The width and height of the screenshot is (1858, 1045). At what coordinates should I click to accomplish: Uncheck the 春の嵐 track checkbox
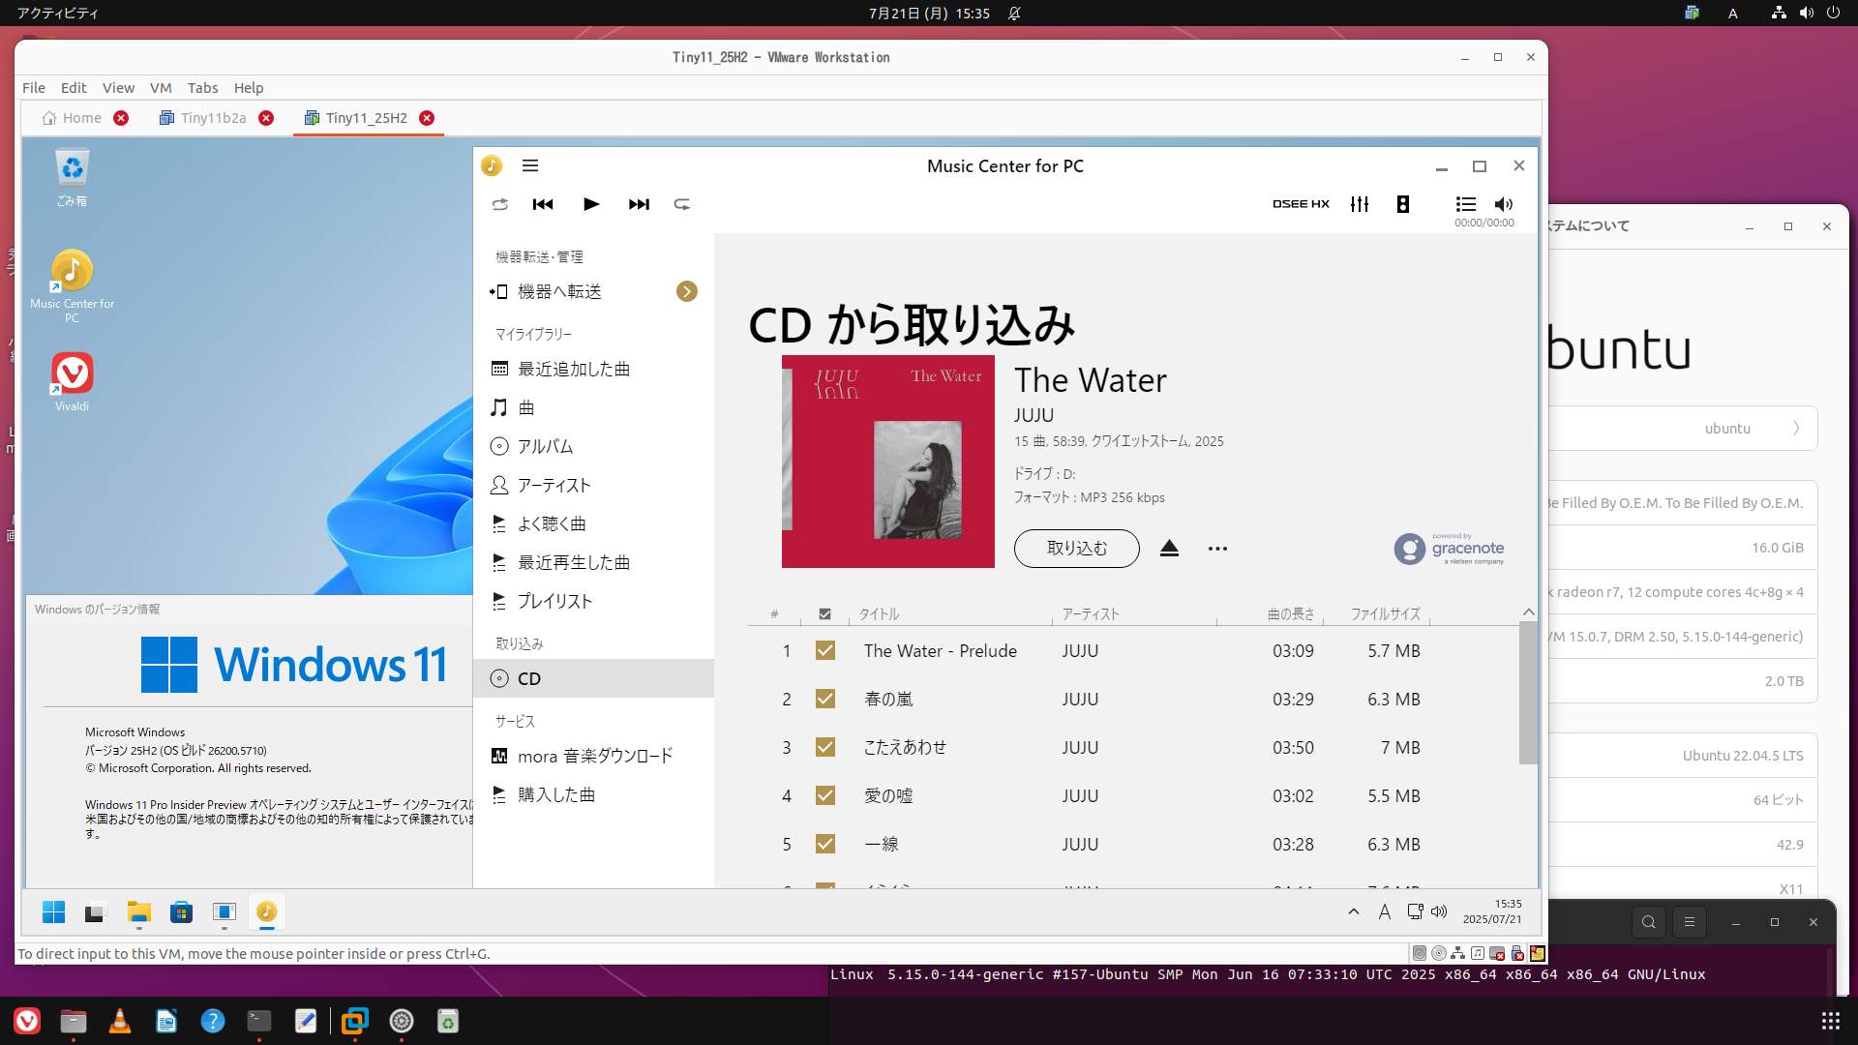pos(824,699)
